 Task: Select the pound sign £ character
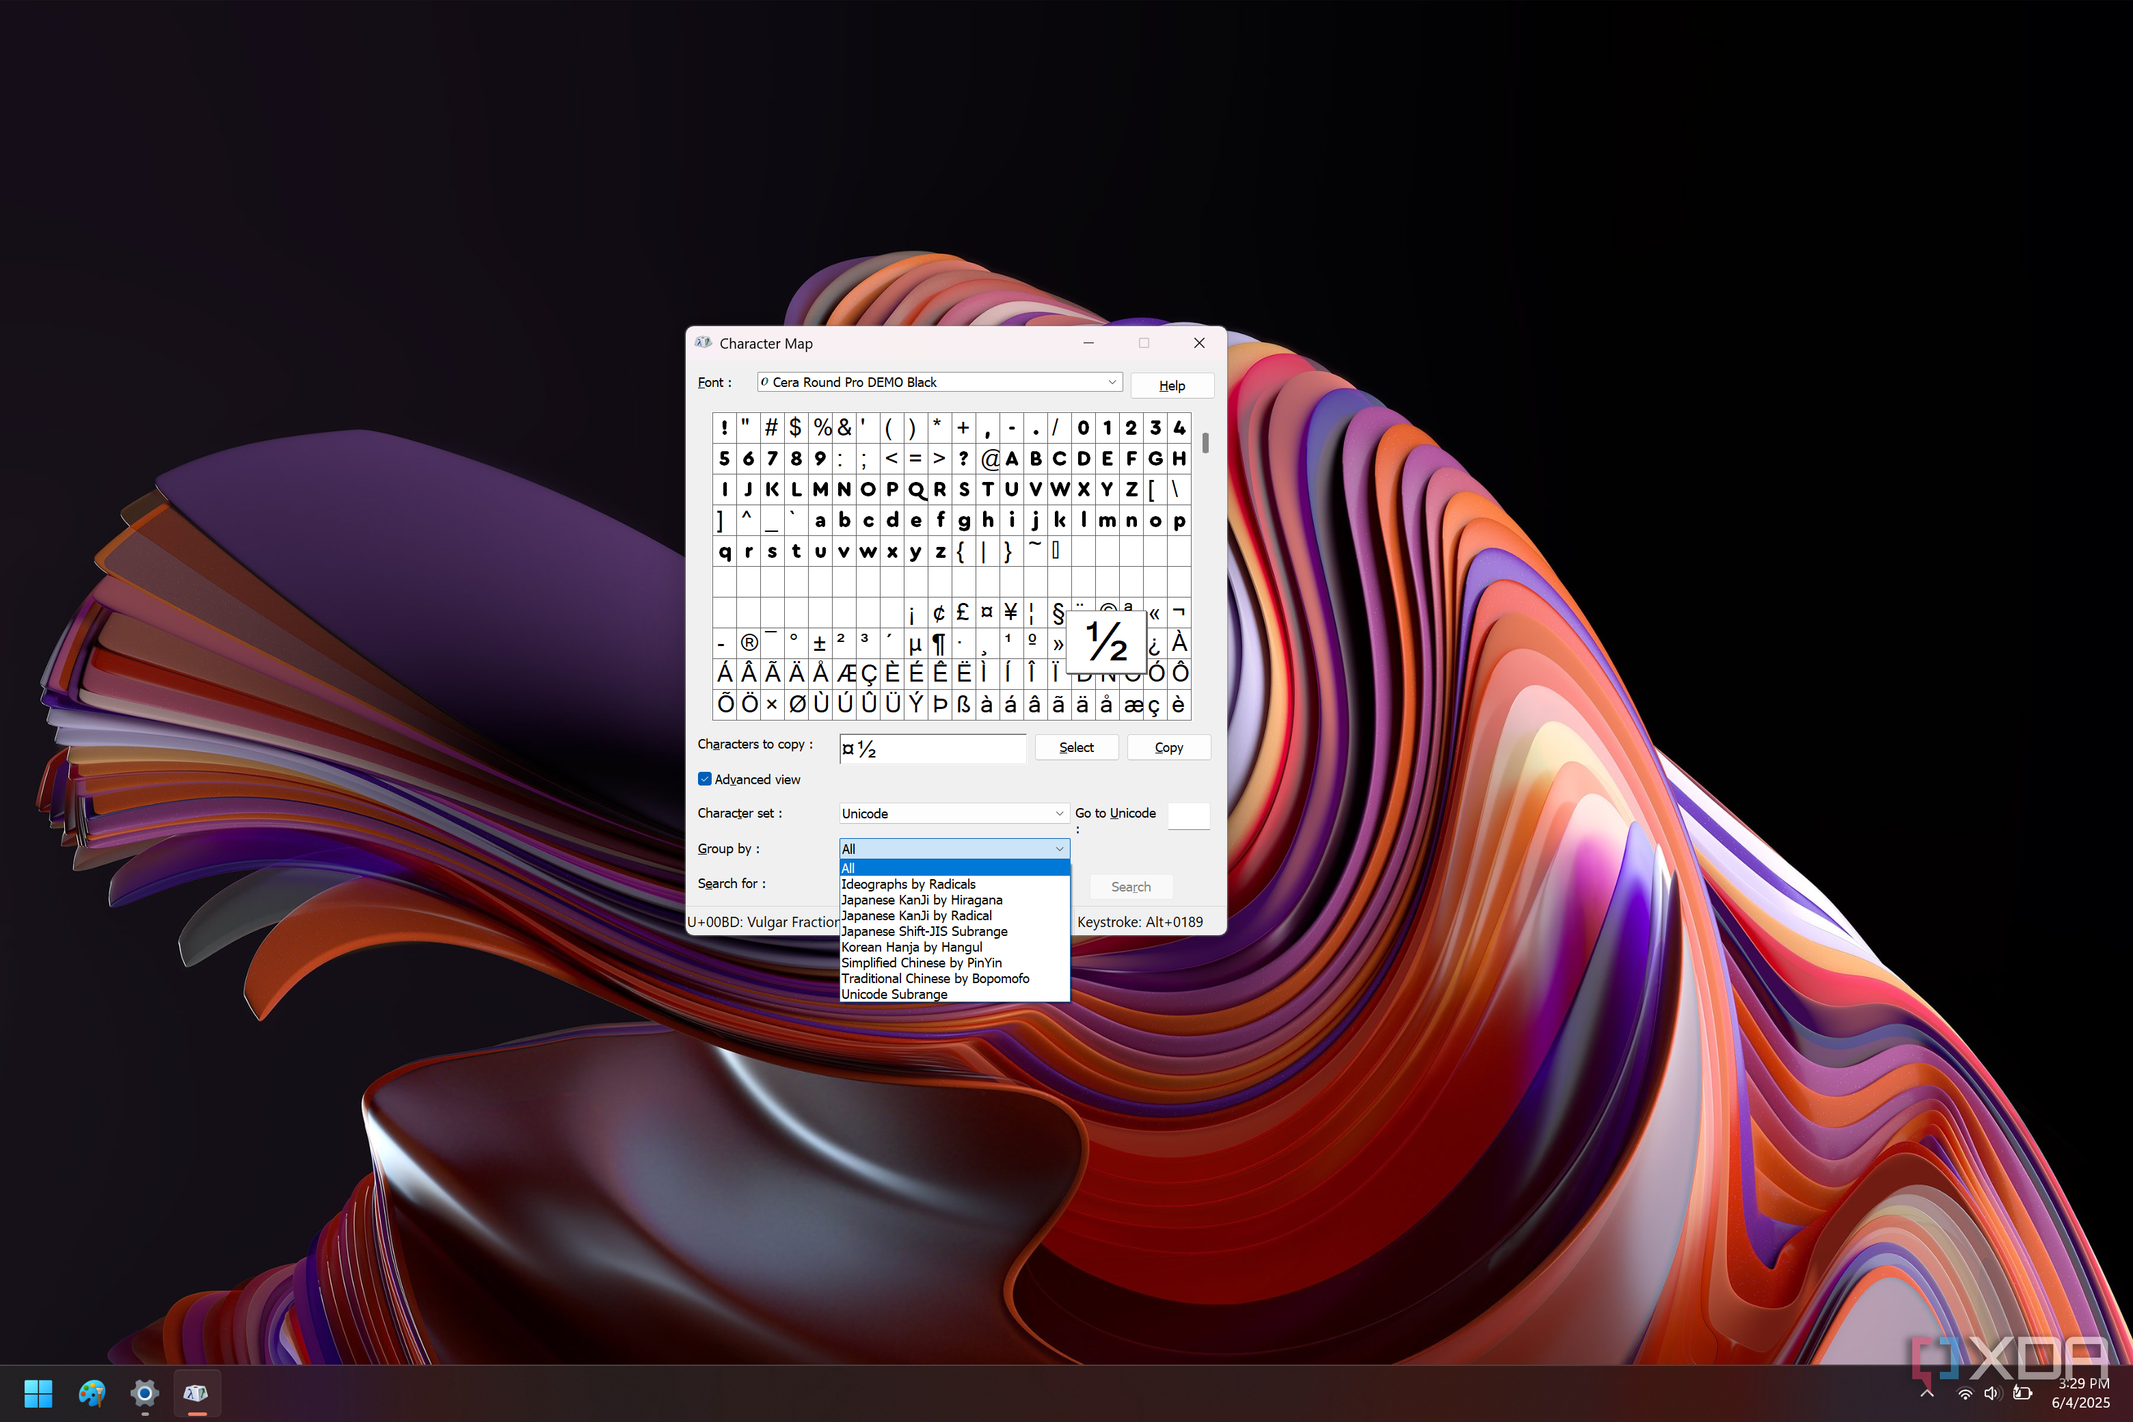coord(963,612)
